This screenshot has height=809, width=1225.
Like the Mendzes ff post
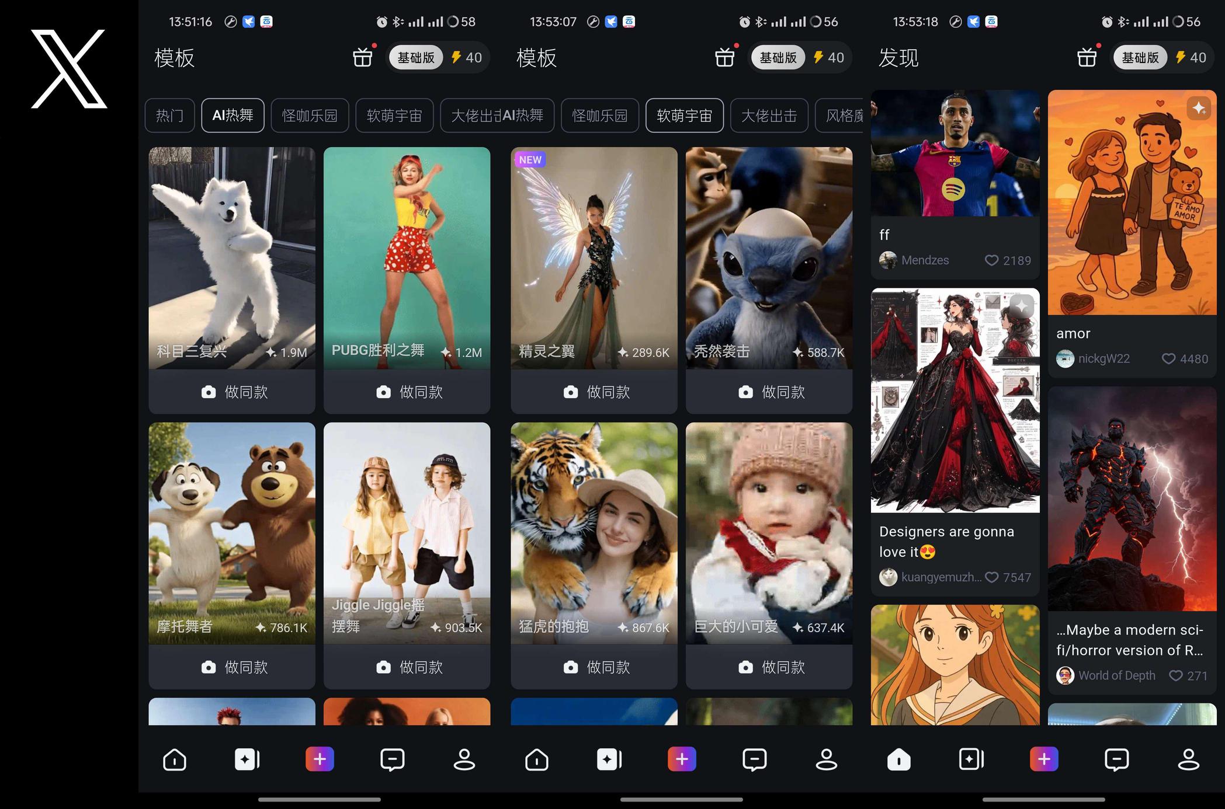[x=991, y=260]
